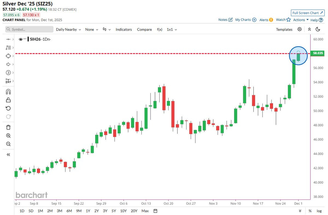This screenshot has height=215, width=328.
Task: Click the 58.035 price label
Action: (x=317, y=53)
